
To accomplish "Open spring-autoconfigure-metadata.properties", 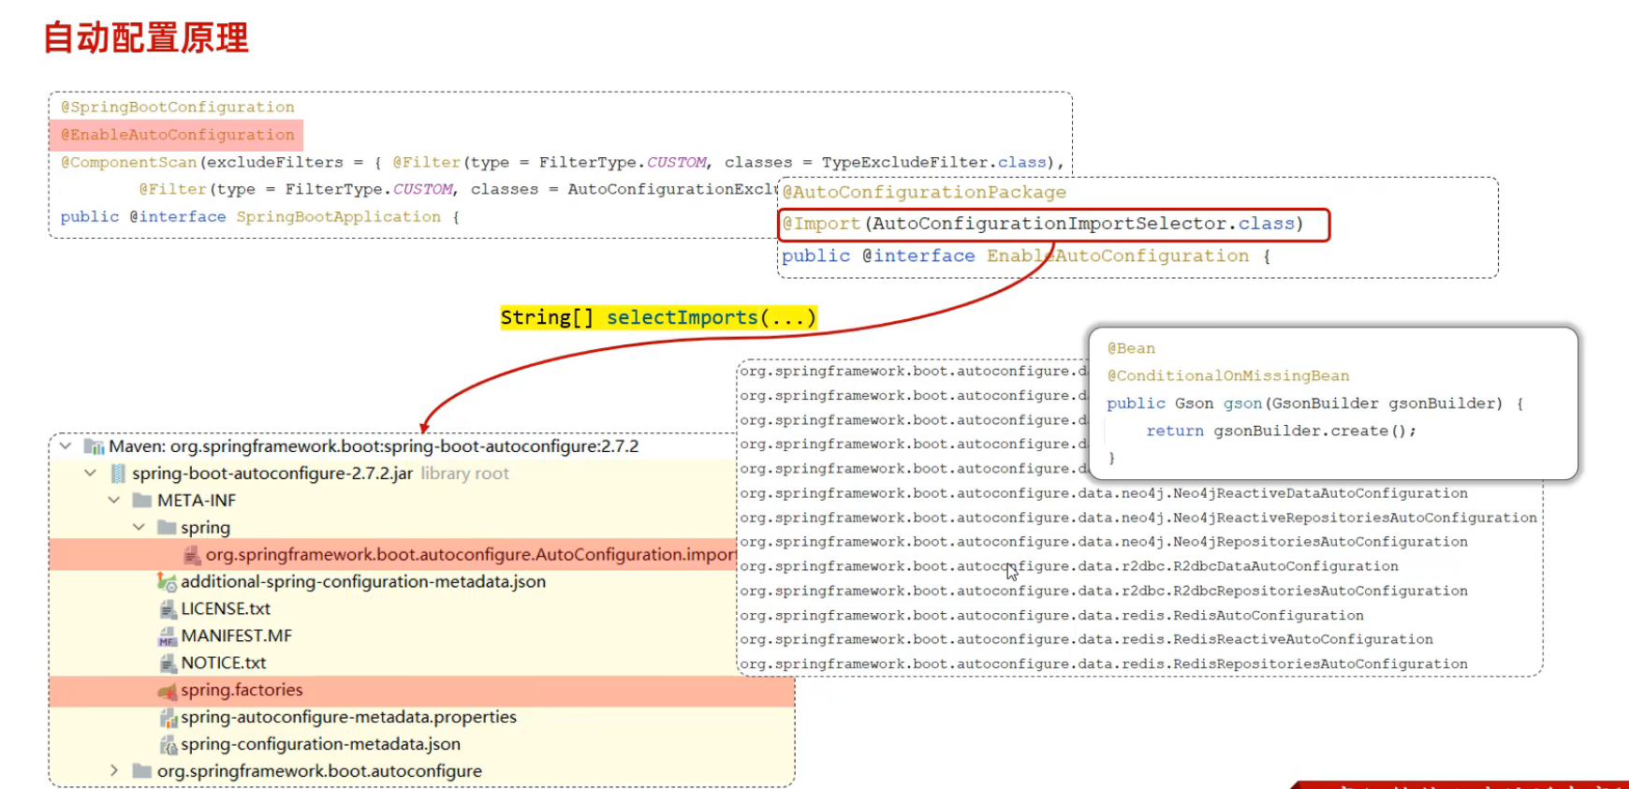I will click(x=349, y=718).
